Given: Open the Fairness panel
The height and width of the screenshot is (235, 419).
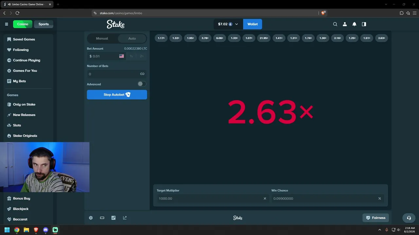Looking at the screenshot, I should click(376, 218).
